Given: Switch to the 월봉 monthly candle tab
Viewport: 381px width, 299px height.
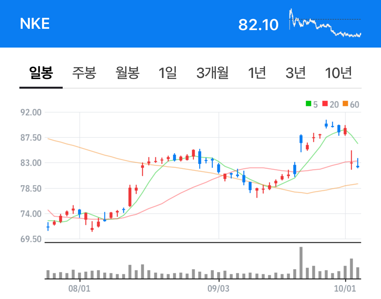Looking at the screenshot, I should pos(127,72).
